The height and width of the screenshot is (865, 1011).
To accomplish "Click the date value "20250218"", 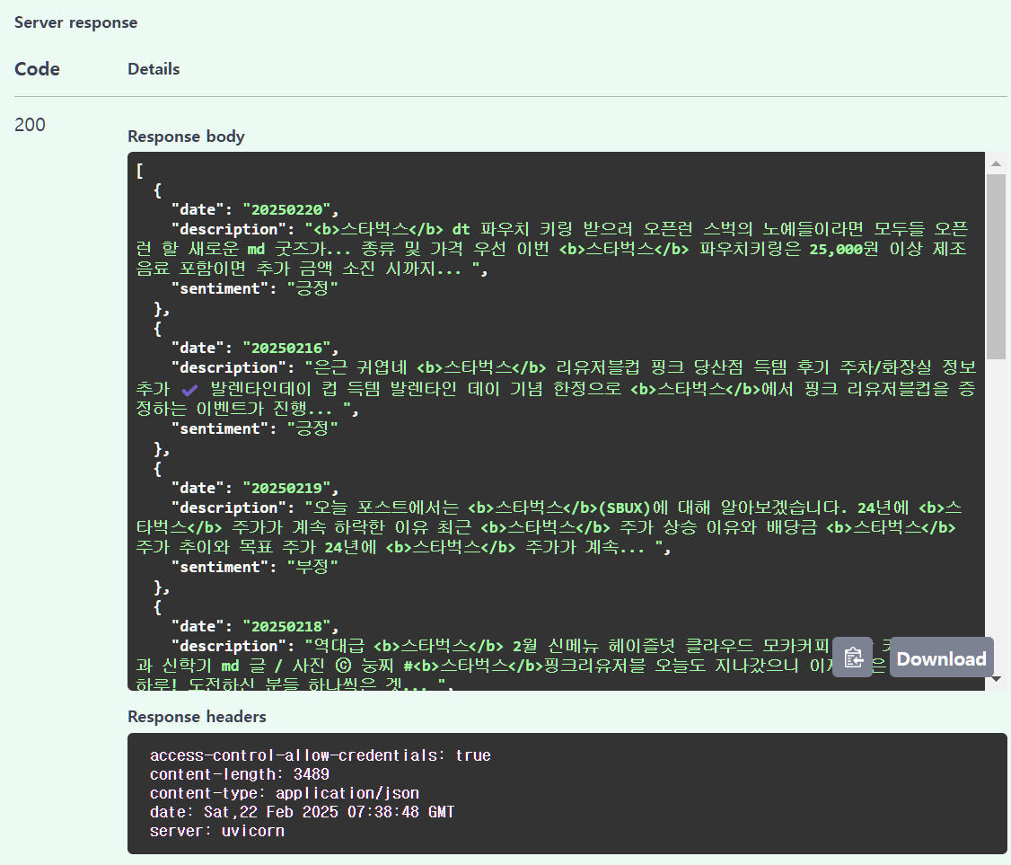I will 286,626.
